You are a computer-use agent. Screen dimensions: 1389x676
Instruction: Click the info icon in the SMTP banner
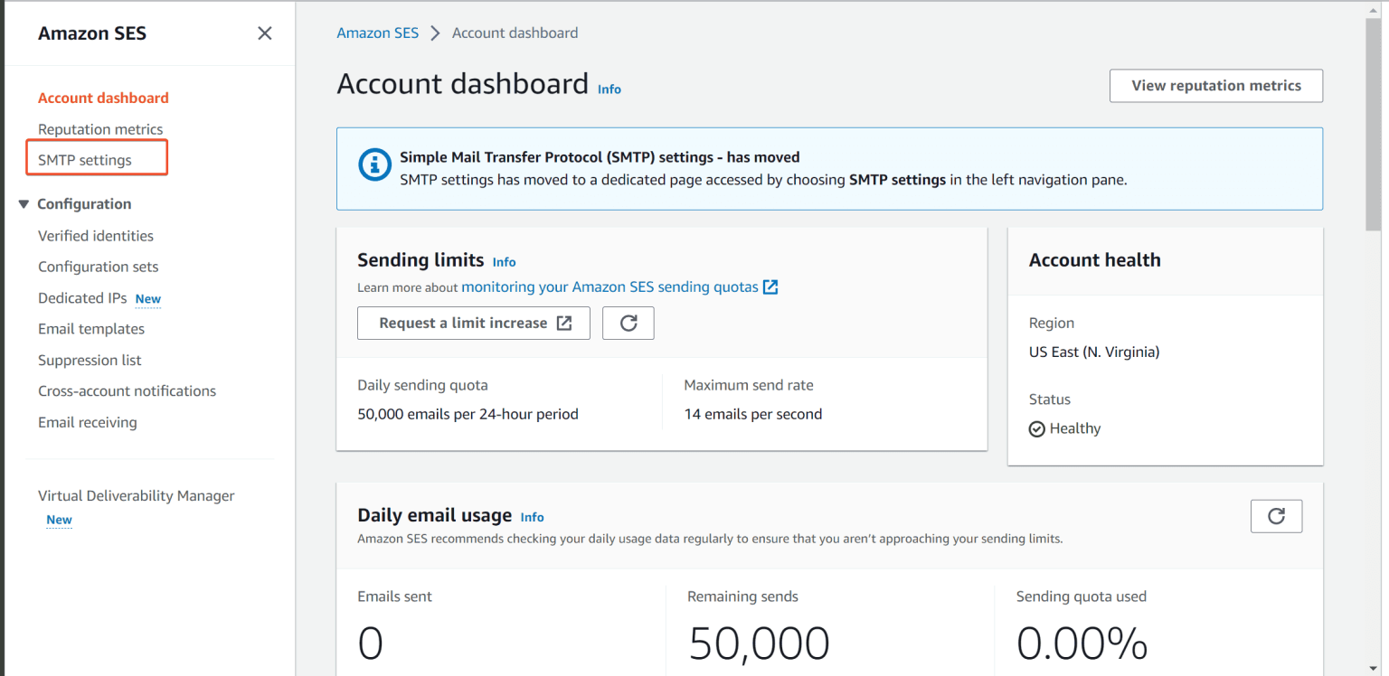(x=374, y=164)
